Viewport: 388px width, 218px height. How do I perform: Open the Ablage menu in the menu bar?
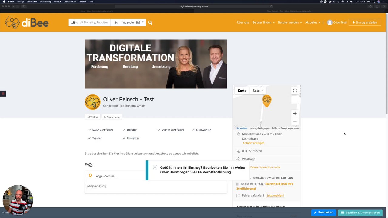coord(20,2)
